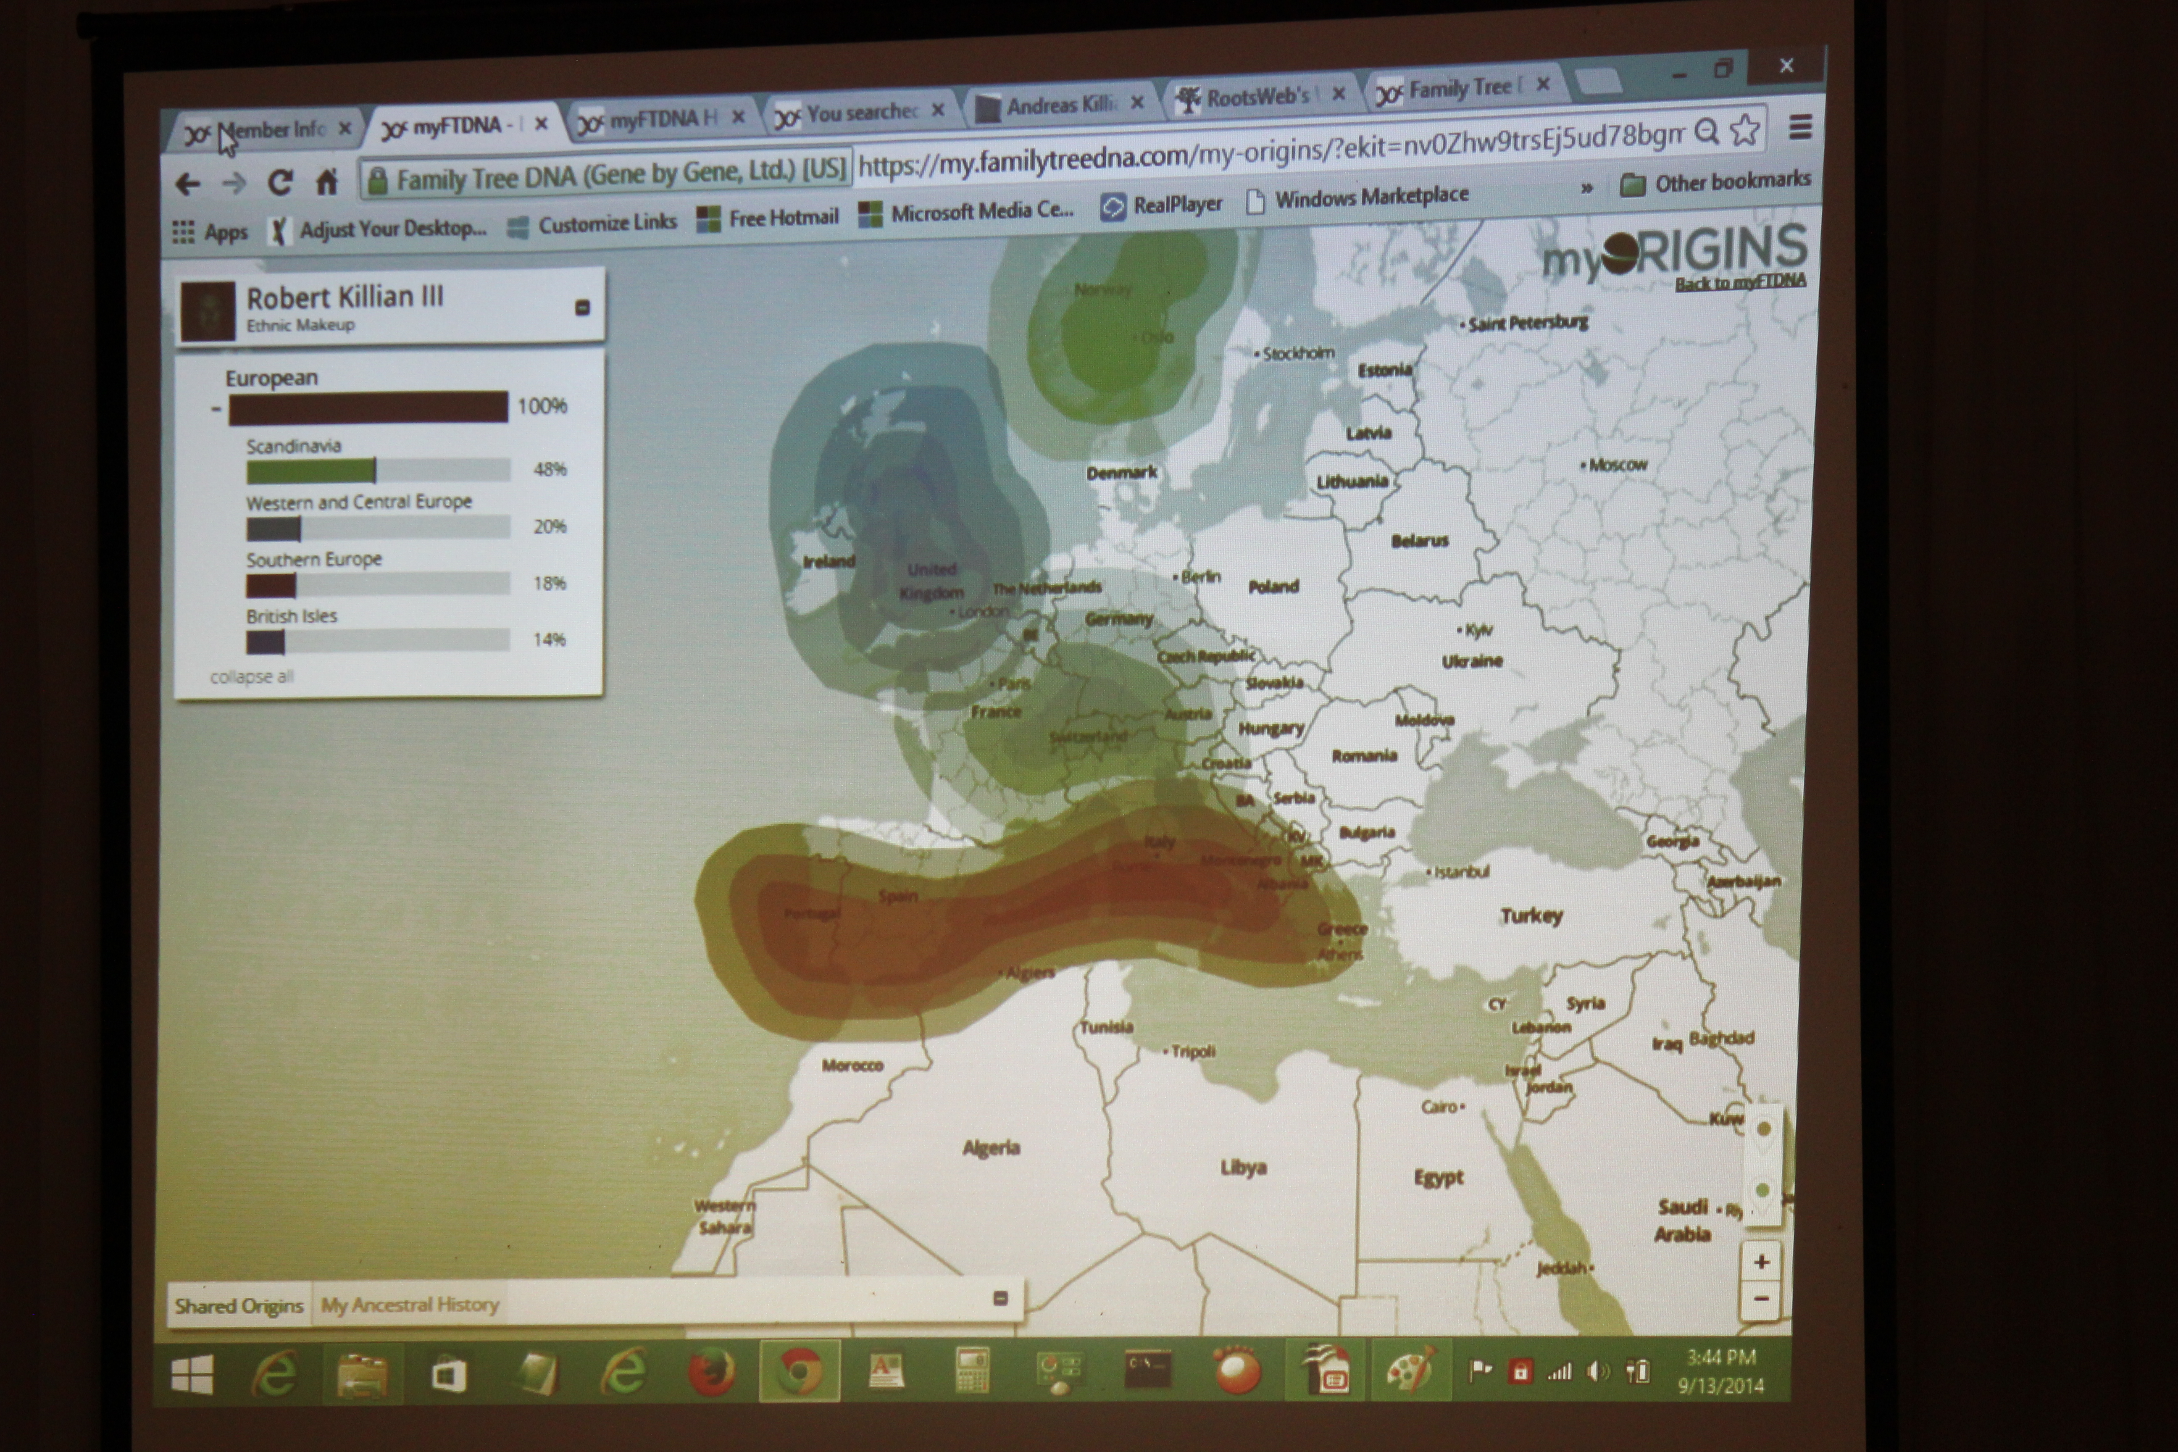Select the Southern Europe 18% bar
This screenshot has width=2178, height=1452.
click(378, 584)
